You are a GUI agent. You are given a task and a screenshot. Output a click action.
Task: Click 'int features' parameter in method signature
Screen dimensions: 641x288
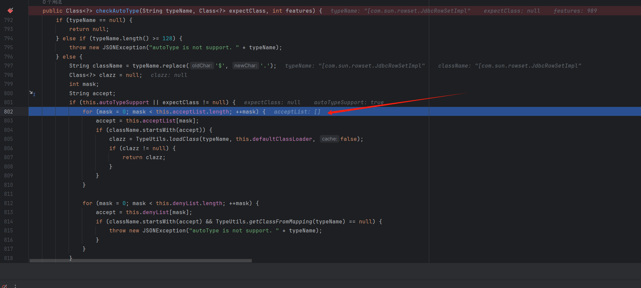[292, 11]
